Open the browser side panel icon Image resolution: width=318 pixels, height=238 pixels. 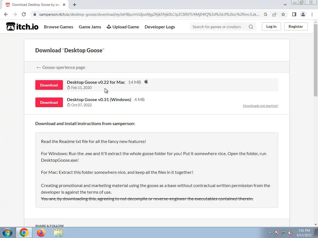point(294,14)
